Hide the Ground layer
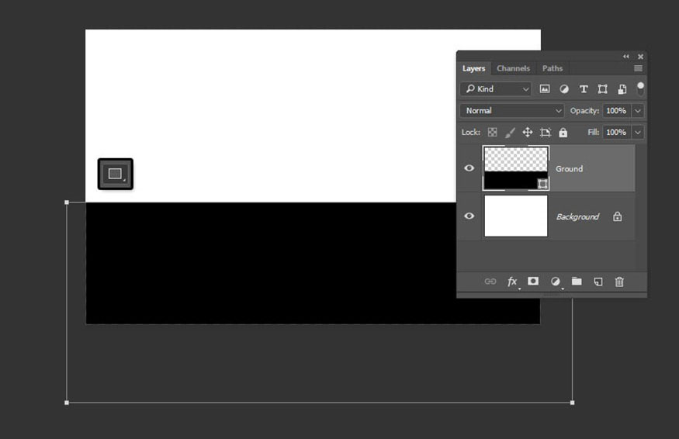679x439 pixels. [x=469, y=168]
